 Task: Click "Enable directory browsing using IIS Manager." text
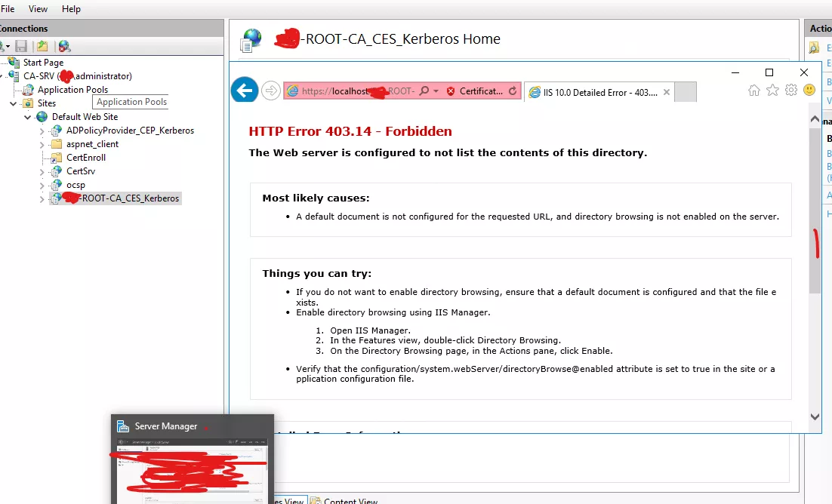pyautogui.click(x=393, y=312)
